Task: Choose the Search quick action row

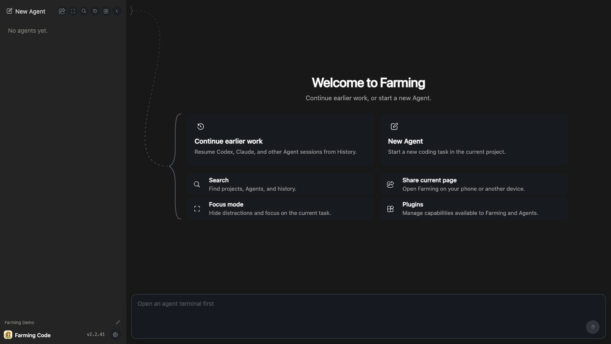Action: click(x=281, y=184)
